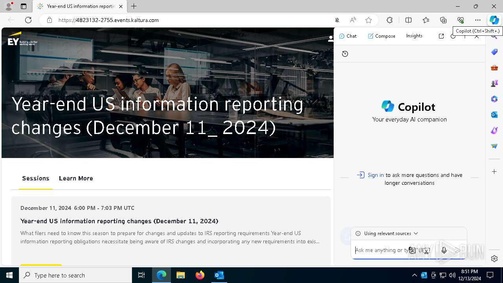Open the network tray icon
This screenshot has width=503, height=283.
pyautogui.click(x=443, y=275)
